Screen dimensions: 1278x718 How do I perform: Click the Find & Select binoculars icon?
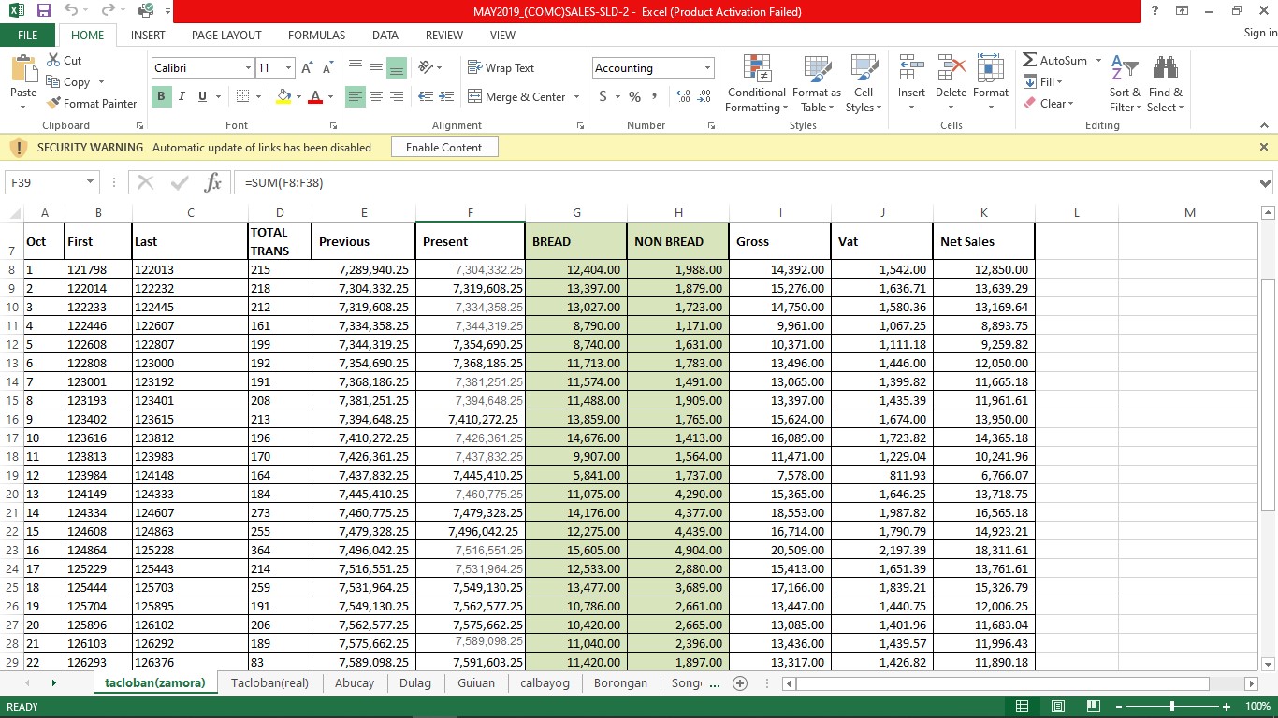(1165, 70)
